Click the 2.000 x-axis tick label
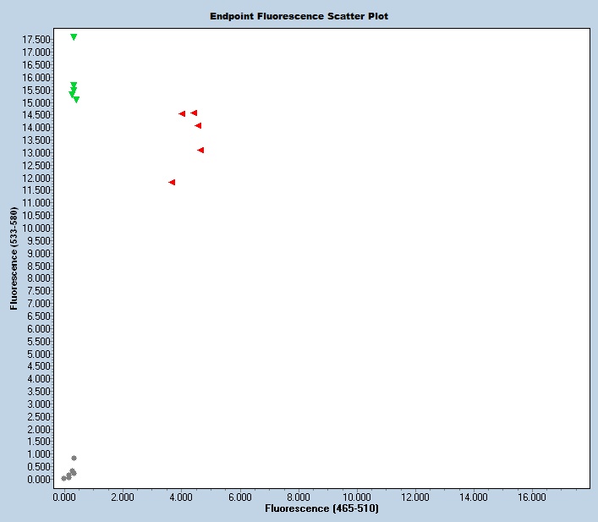 (x=123, y=497)
